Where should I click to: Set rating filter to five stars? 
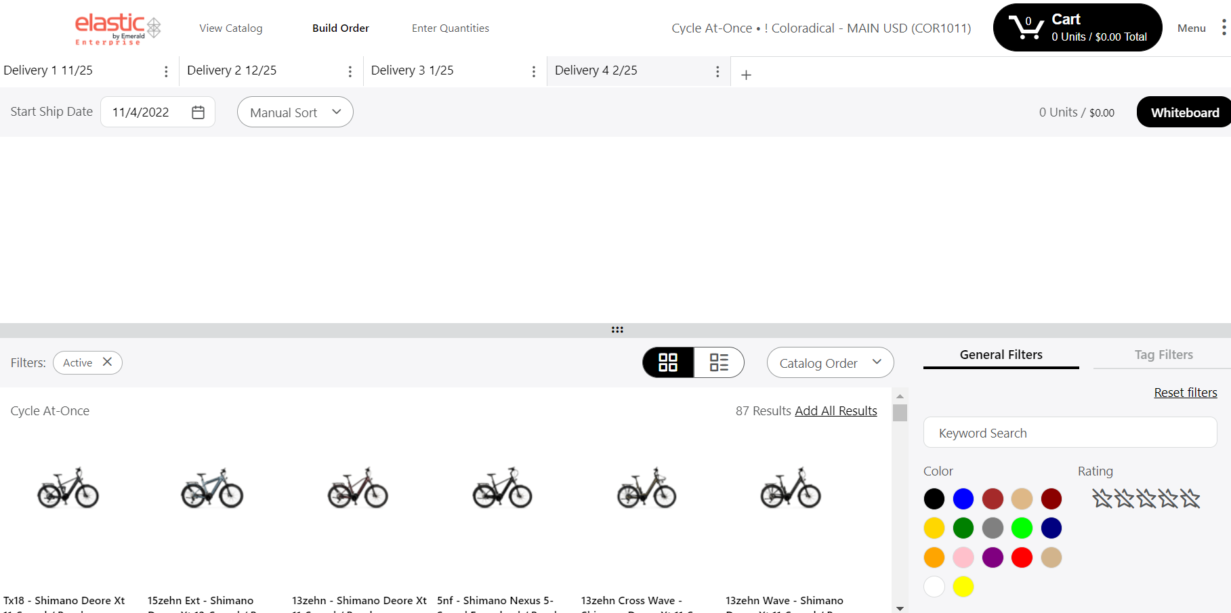point(1190,499)
